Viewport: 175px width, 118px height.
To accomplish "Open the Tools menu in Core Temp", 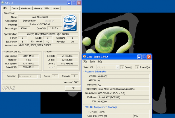I will click(x=92, y=62).
